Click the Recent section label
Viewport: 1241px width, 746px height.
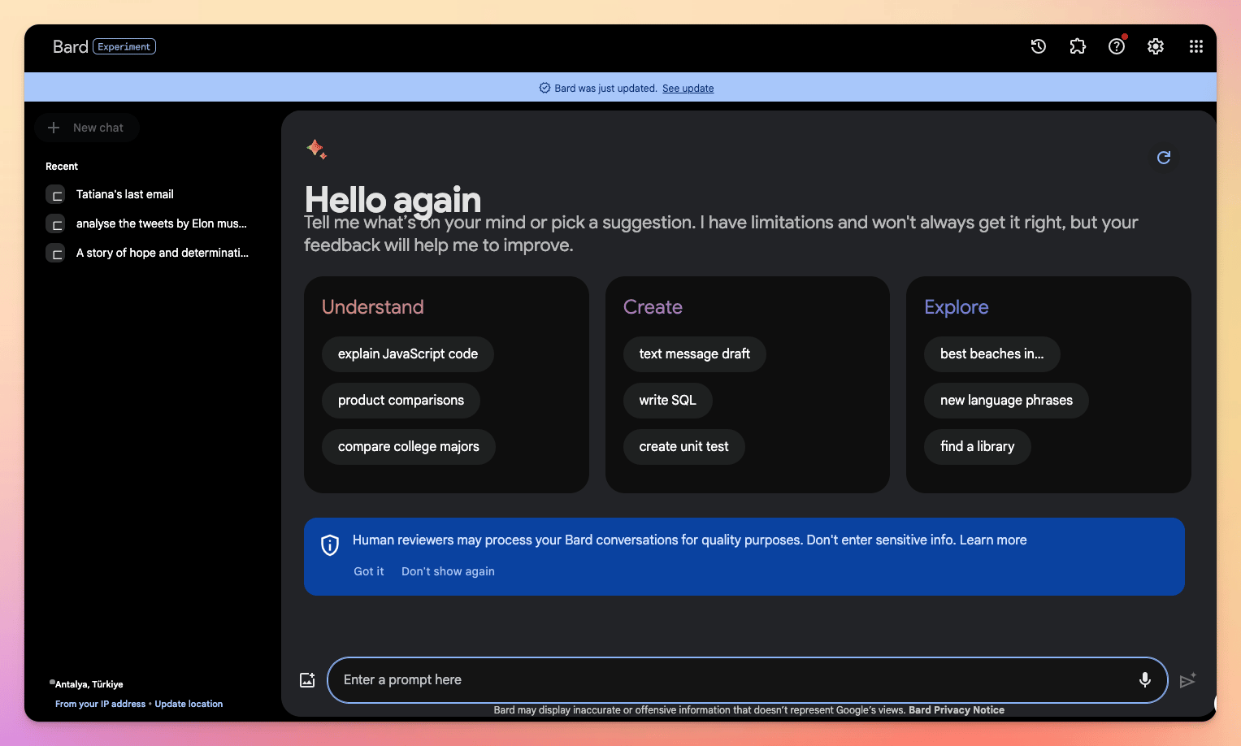click(62, 167)
